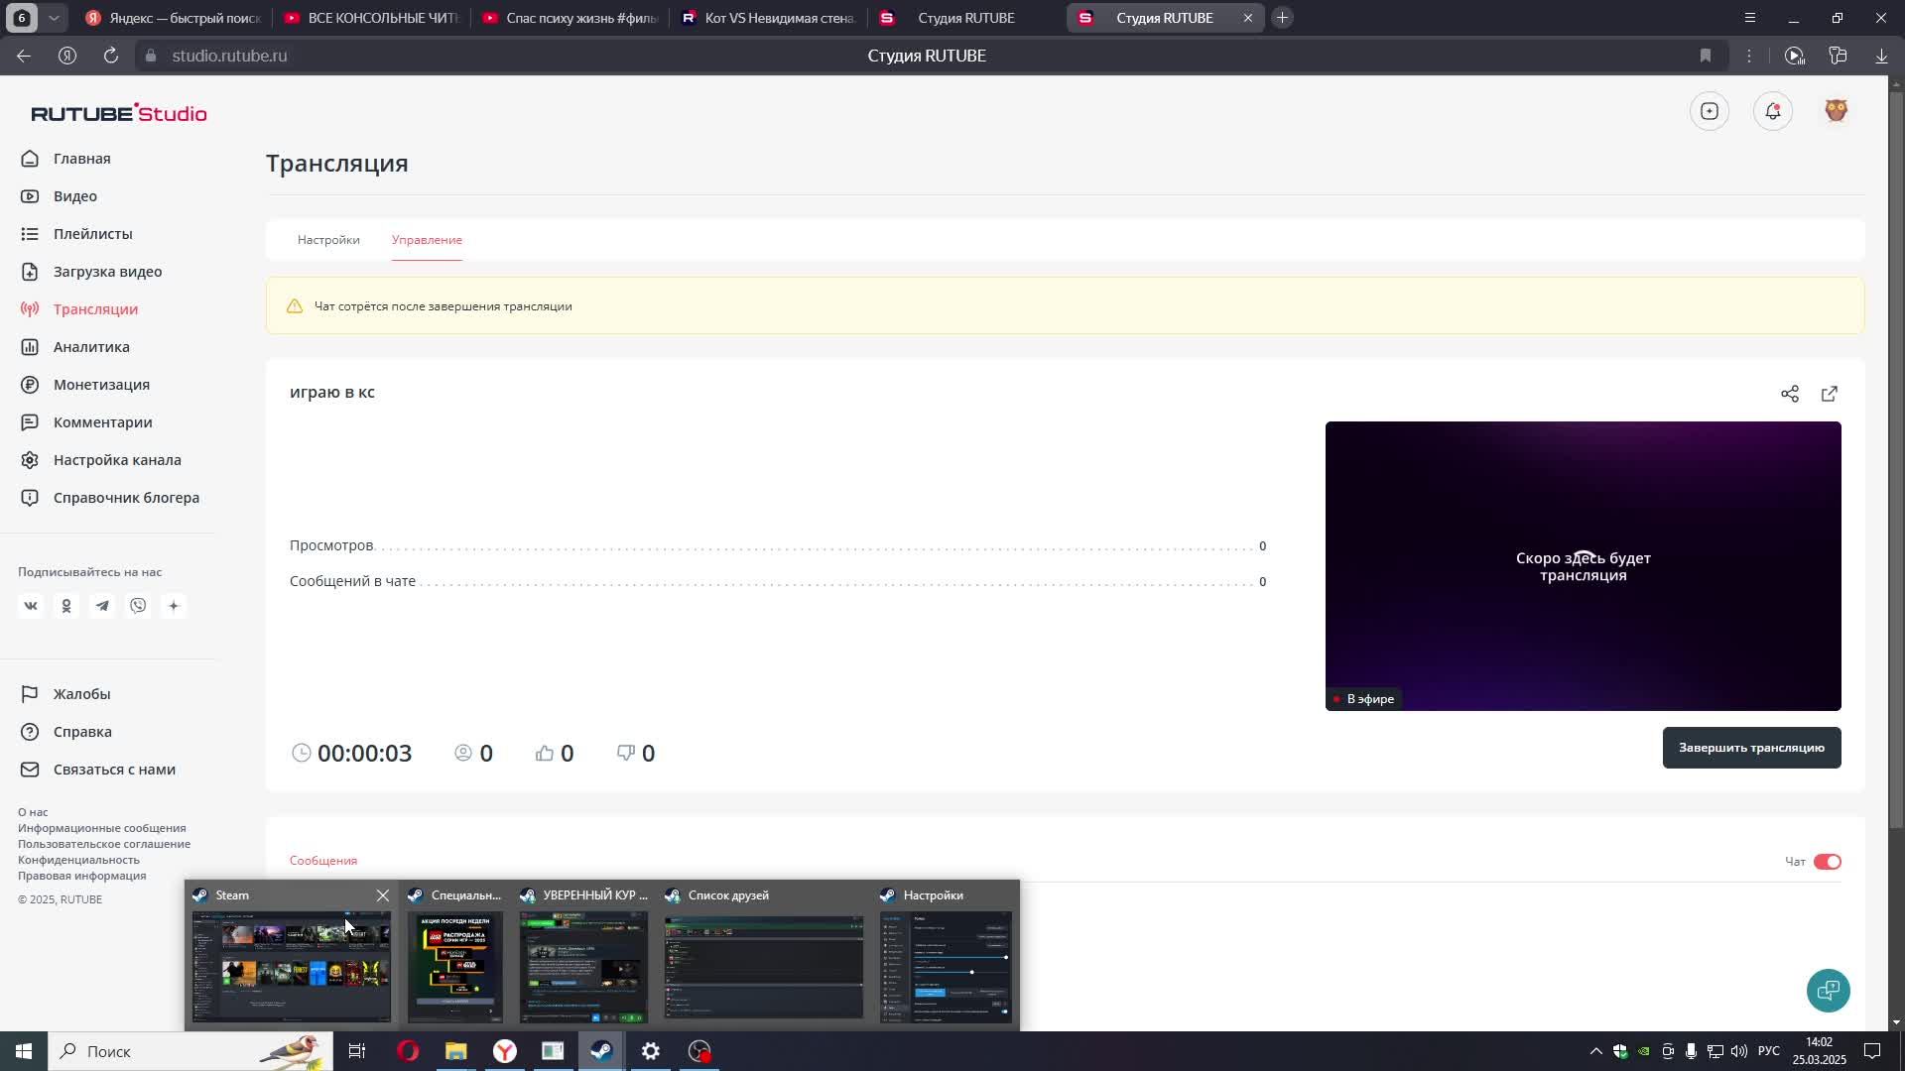This screenshot has width=1905, height=1071.
Task: Toggle the Чат switch off
Action: pyautogui.click(x=1827, y=862)
